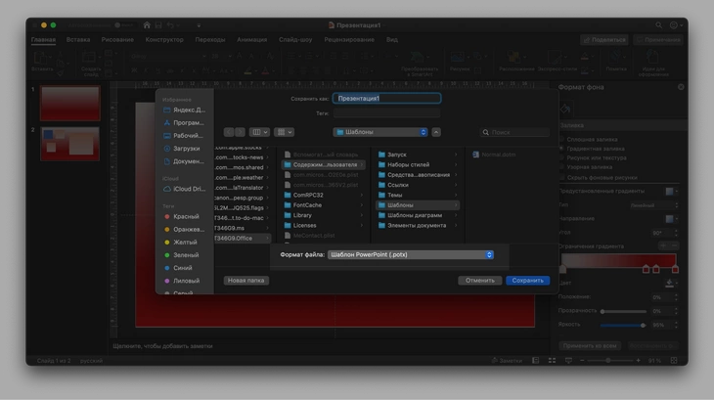
Task: Open the Рисование ribbon tab
Action: 117,39
